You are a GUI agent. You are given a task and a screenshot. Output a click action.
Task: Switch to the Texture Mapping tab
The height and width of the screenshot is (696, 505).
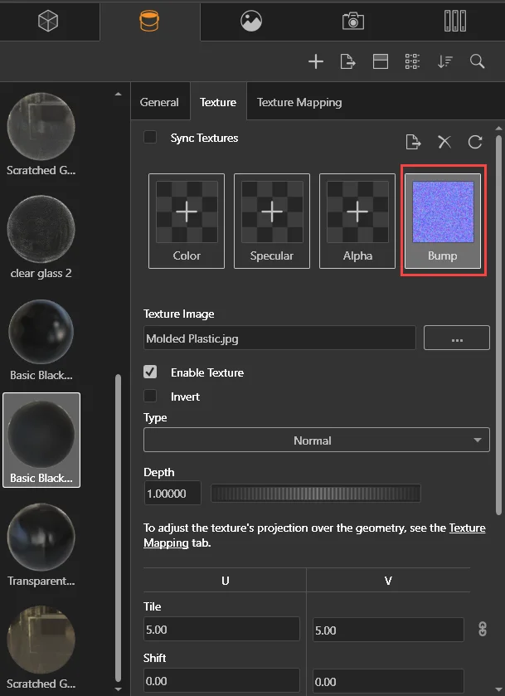299,102
